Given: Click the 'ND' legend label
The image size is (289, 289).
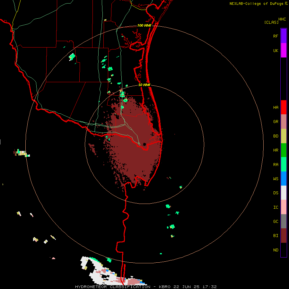Looking at the screenshot, I should [276, 250].
